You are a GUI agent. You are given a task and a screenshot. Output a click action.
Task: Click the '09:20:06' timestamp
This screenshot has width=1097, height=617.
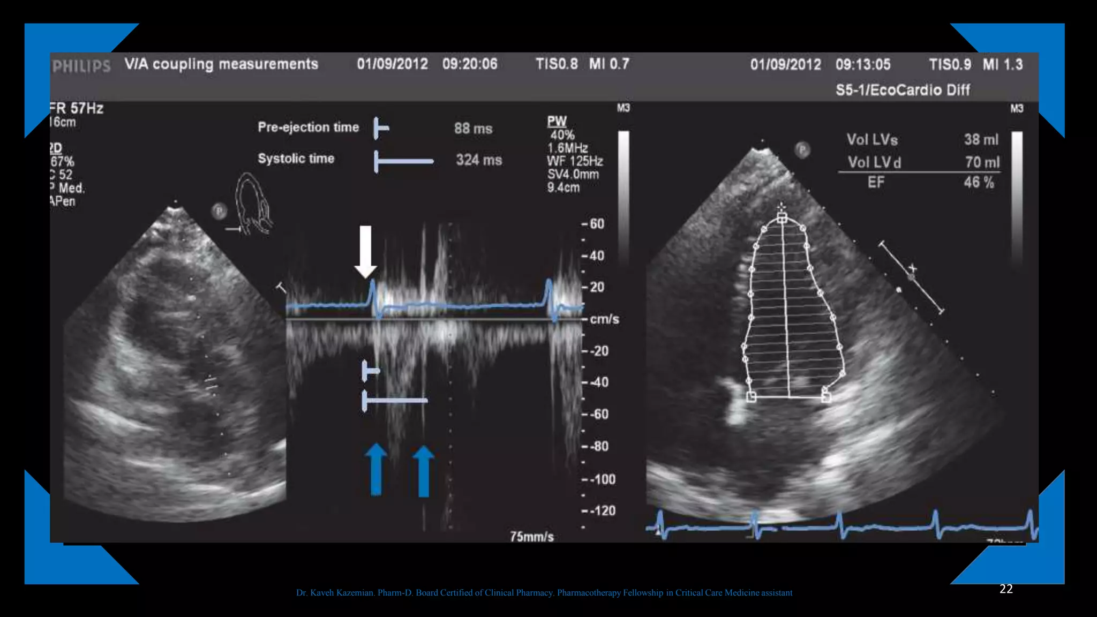coord(470,64)
